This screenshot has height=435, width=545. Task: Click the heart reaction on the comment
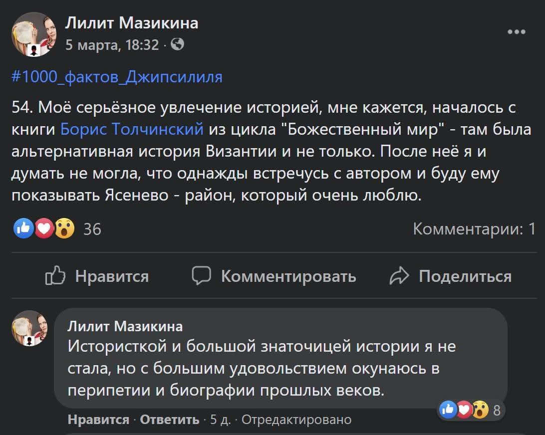coord(464,410)
